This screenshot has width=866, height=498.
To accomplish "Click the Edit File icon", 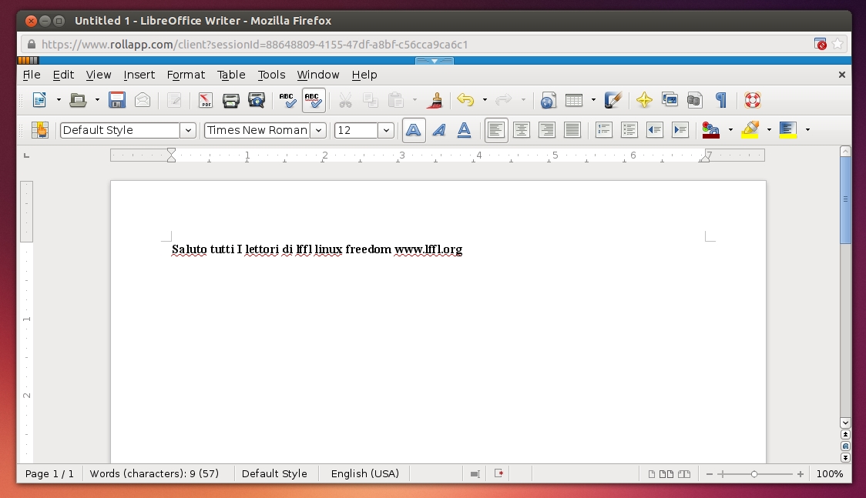I will [174, 100].
